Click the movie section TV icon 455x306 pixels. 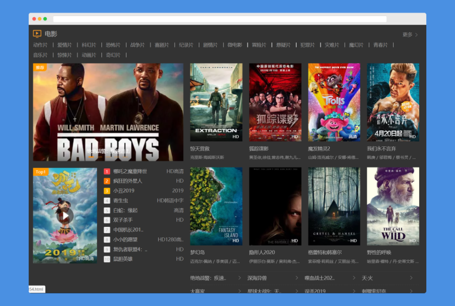click(37, 34)
